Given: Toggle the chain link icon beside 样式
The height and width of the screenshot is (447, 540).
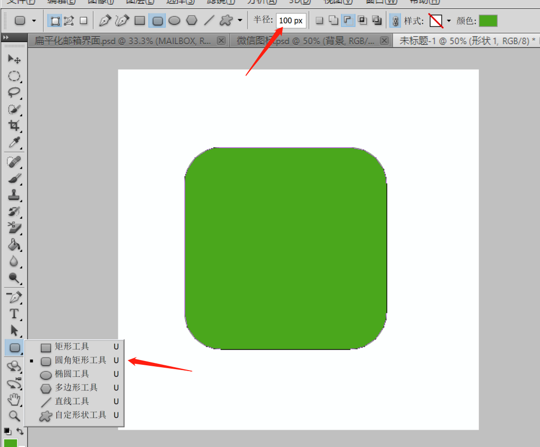Looking at the screenshot, I should 395,21.
